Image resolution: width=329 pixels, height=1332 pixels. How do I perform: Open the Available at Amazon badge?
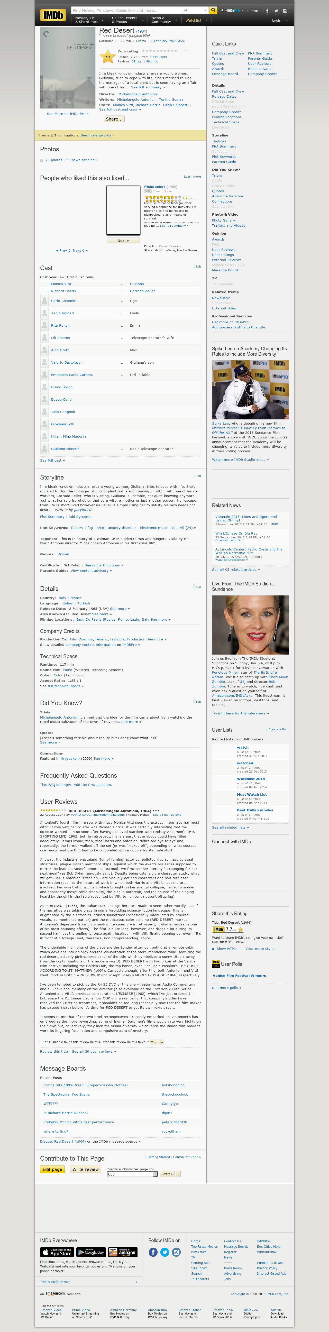tap(123, 1252)
